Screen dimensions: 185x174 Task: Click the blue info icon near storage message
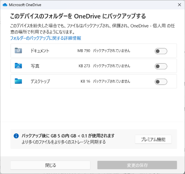tap(16, 136)
